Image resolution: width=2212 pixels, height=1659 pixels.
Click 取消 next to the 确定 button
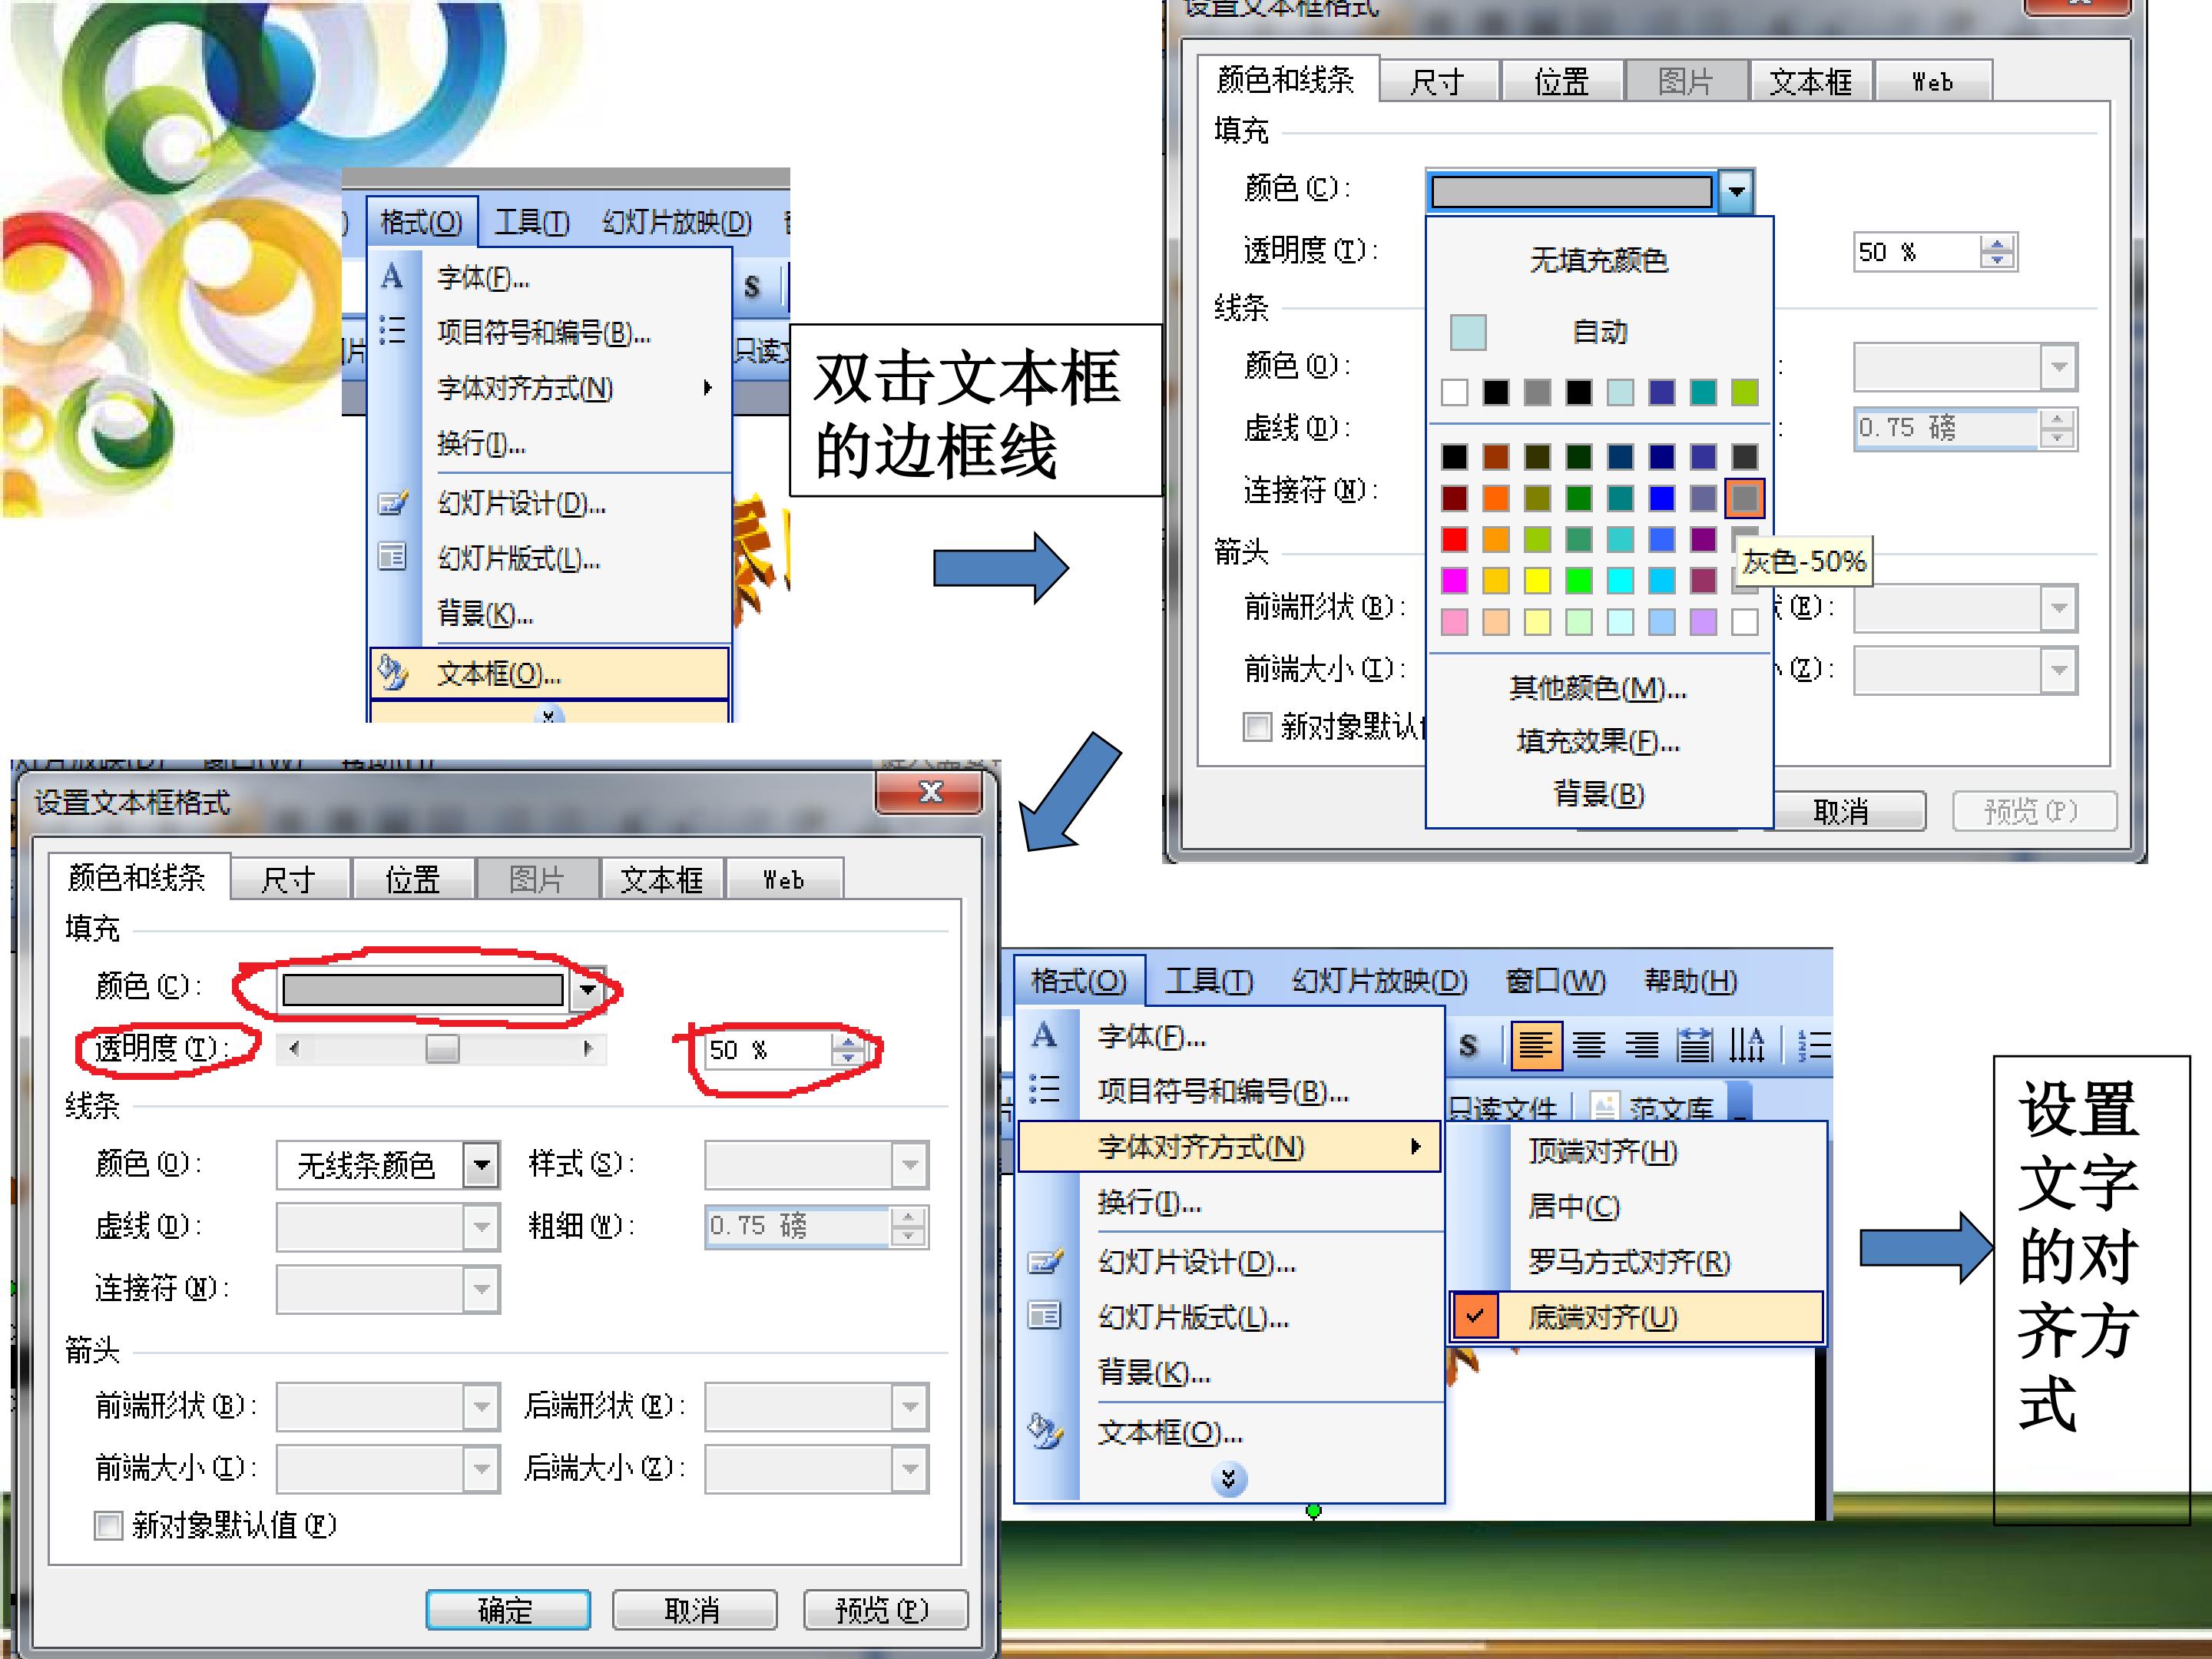693,1610
